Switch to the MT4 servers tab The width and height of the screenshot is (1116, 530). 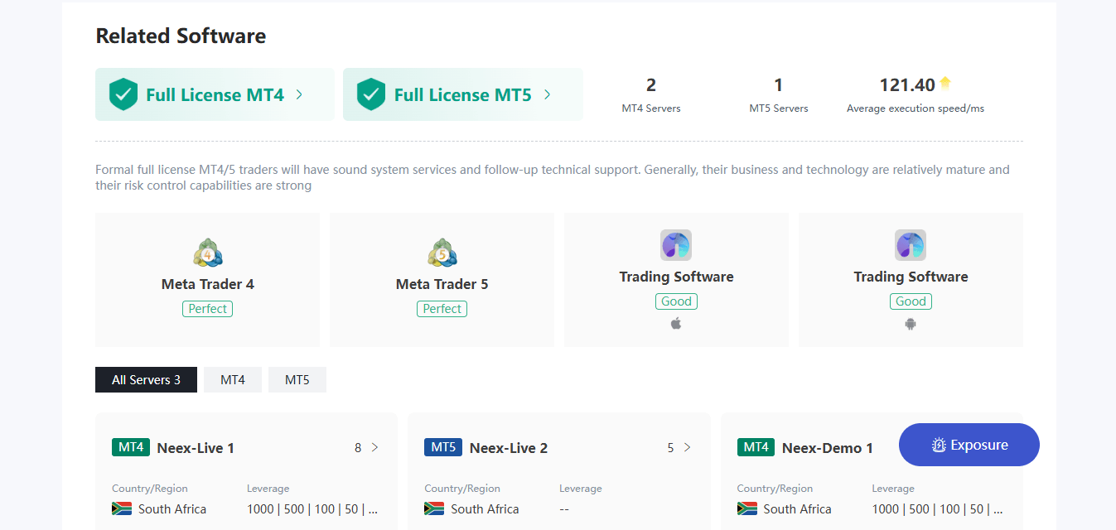[233, 379]
